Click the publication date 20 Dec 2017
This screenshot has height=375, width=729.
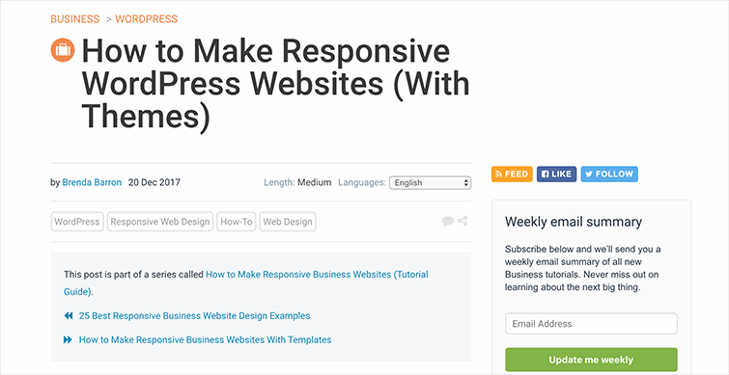pyautogui.click(x=154, y=182)
